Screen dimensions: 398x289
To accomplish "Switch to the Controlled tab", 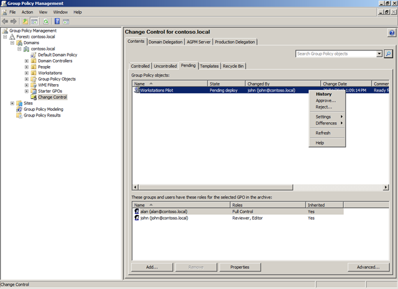I will coord(141,65).
